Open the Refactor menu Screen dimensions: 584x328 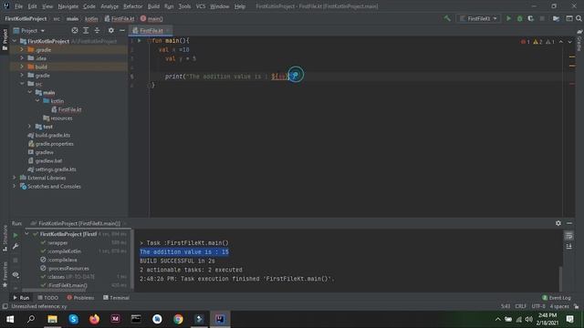click(133, 6)
